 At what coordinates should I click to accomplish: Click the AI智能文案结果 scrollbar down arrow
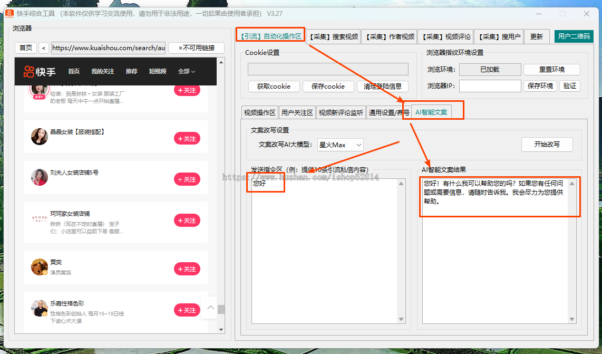pyautogui.click(x=572, y=319)
